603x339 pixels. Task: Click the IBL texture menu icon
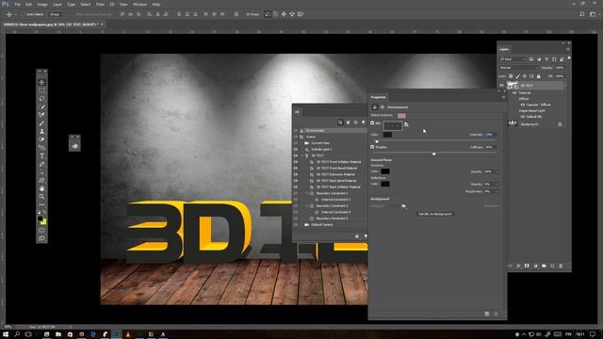[406, 124]
